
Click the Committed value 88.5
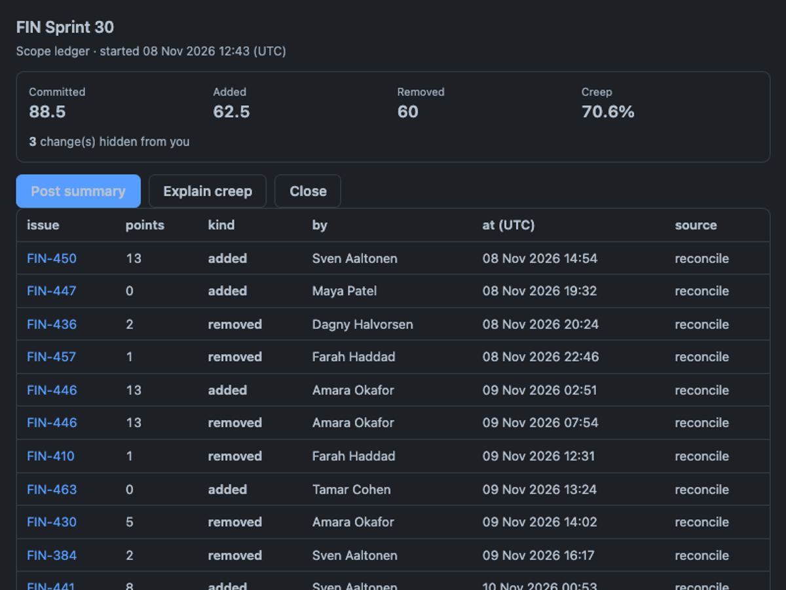click(x=47, y=111)
